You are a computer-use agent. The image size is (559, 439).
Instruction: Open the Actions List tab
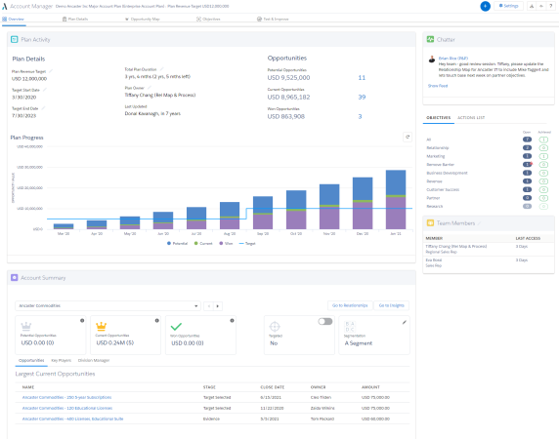coord(471,118)
